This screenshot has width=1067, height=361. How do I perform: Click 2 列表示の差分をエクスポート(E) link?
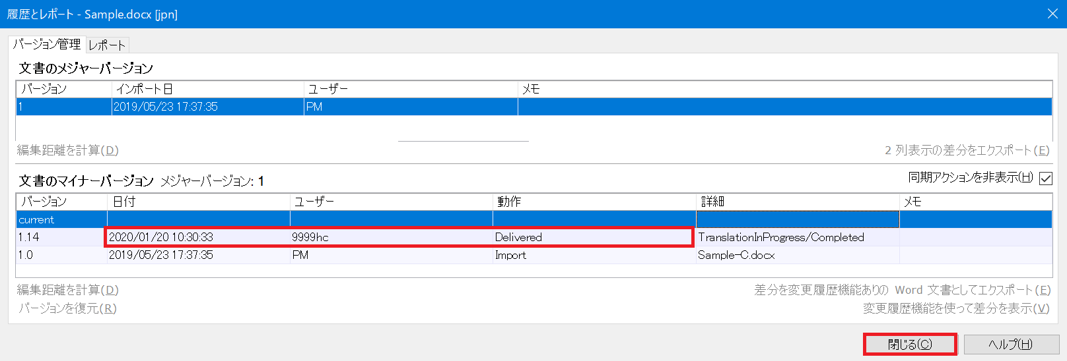point(967,150)
